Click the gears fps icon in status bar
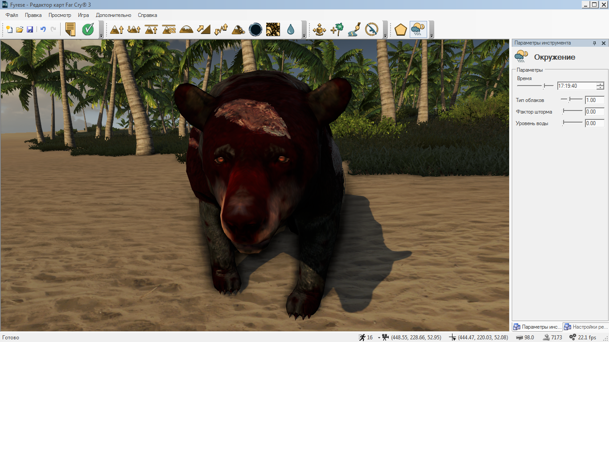Image resolution: width=609 pixels, height=456 pixels. [573, 338]
